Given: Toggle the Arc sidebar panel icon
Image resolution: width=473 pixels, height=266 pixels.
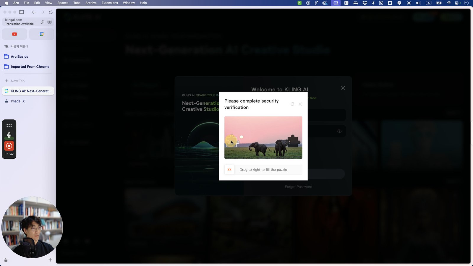Looking at the screenshot, I should (x=22, y=12).
